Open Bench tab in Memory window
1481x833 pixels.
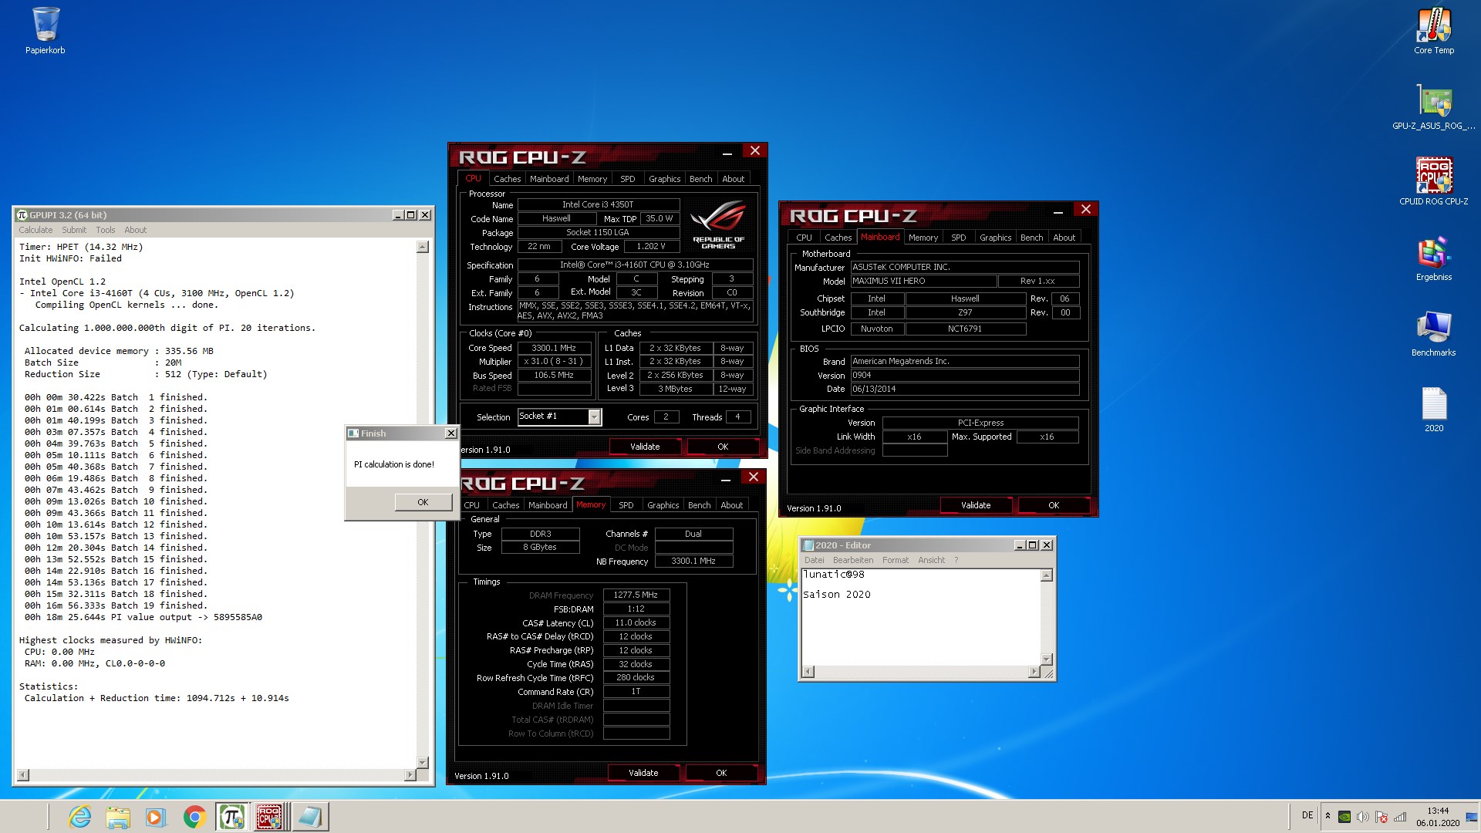[699, 505]
